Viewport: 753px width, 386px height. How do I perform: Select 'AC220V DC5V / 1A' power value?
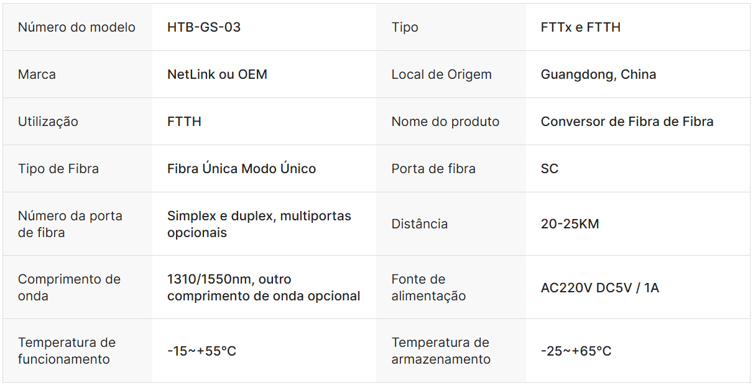599,288
